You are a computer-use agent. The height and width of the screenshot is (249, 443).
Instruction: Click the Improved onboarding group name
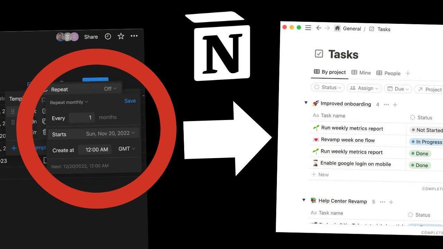[x=346, y=104]
